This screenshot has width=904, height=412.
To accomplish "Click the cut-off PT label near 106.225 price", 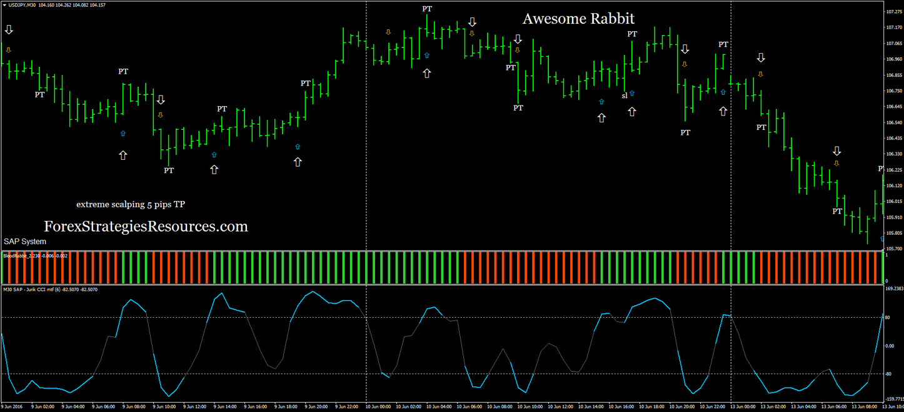I will point(880,169).
